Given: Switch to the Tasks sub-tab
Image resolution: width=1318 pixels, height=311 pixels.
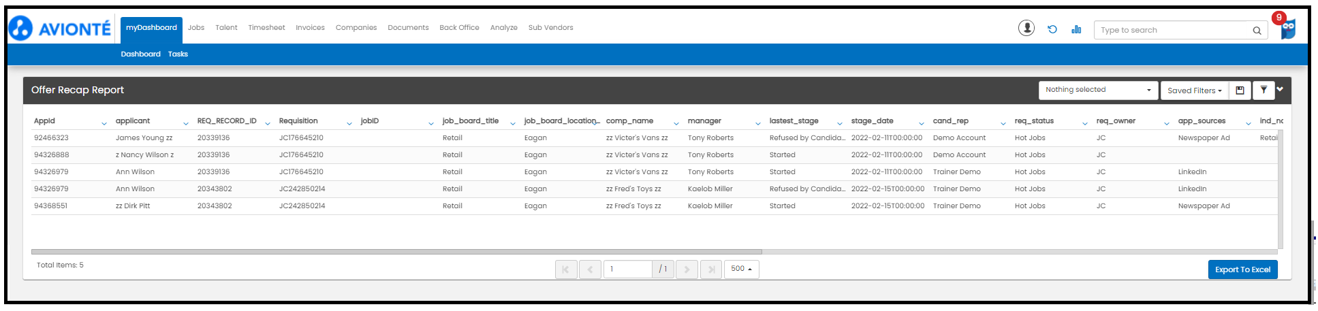Looking at the screenshot, I should [x=178, y=54].
